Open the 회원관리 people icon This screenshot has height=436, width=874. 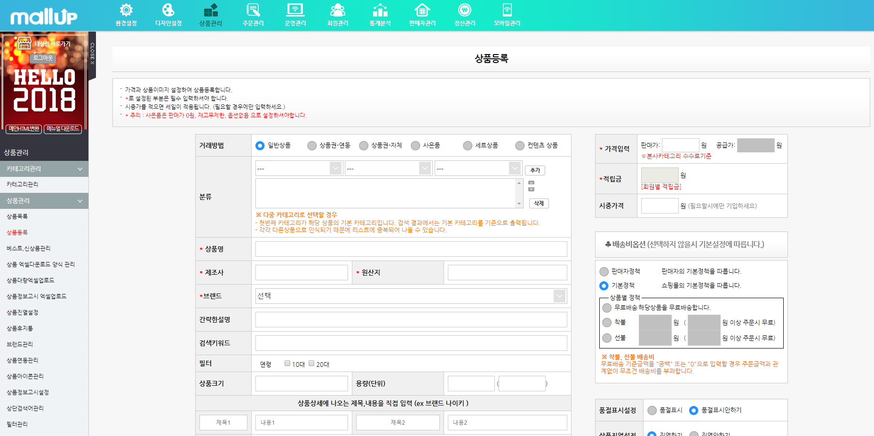coord(338,10)
